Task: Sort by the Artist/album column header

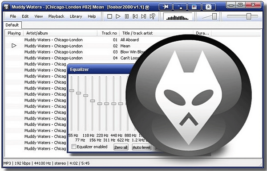Action: (60, 33)
